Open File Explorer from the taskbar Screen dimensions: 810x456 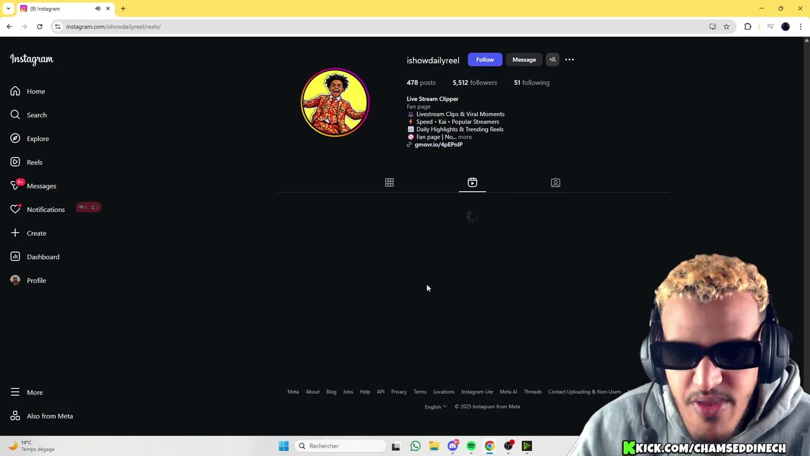pos(433,446)
